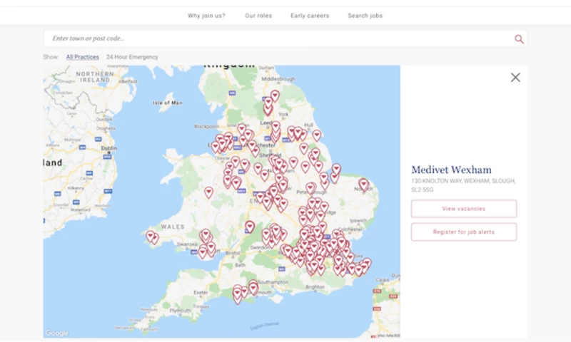
Task: Select the isolated pin northeast of Bristol
Action: pos(250,227)
